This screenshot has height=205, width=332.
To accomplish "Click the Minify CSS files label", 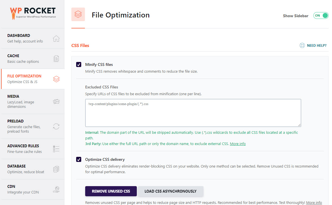I will tap(99, 64).
